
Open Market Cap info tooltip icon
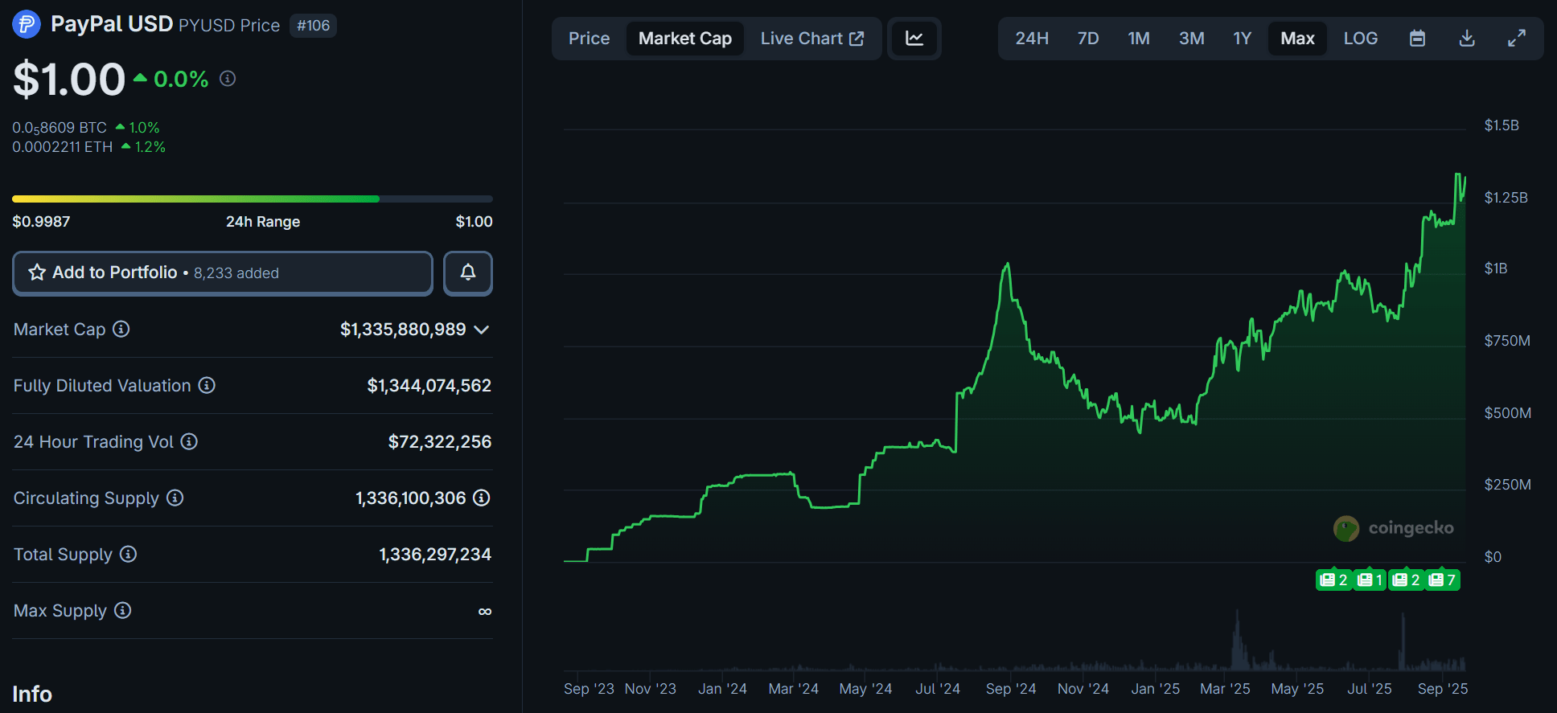coord(121,329)
